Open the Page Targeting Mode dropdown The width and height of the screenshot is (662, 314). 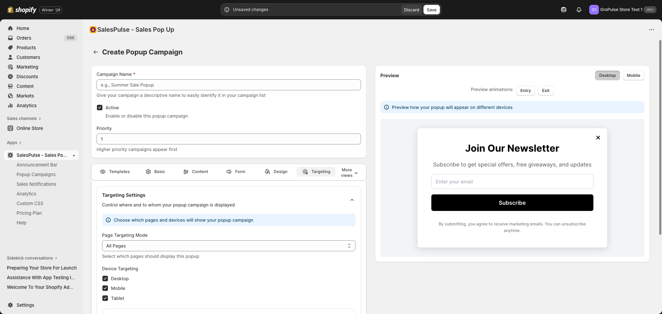coord(228,246)
